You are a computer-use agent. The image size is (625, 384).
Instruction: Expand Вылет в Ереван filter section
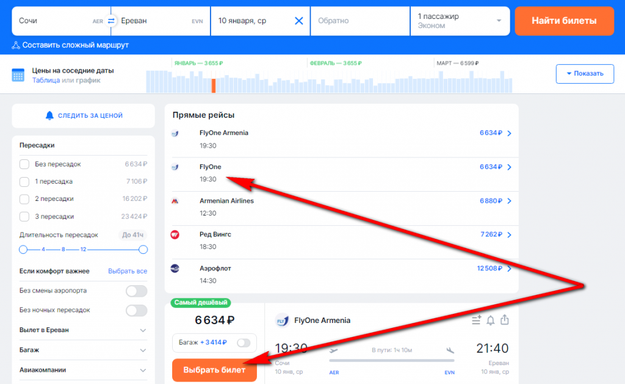[83, 330]
